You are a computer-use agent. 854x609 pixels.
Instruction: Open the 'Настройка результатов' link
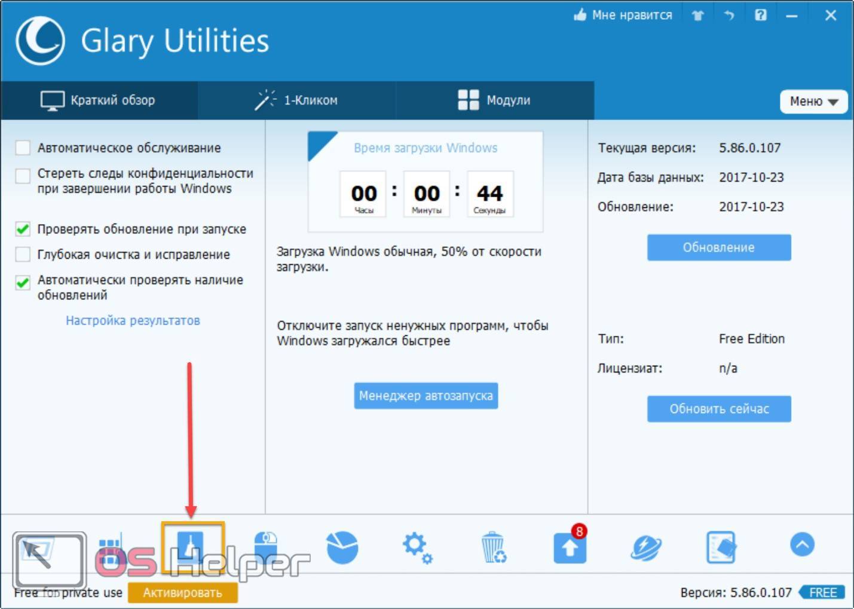(133, 320)
